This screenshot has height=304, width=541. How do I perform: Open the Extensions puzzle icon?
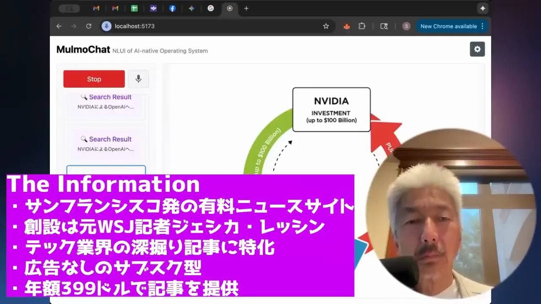(x=362, y=26)
